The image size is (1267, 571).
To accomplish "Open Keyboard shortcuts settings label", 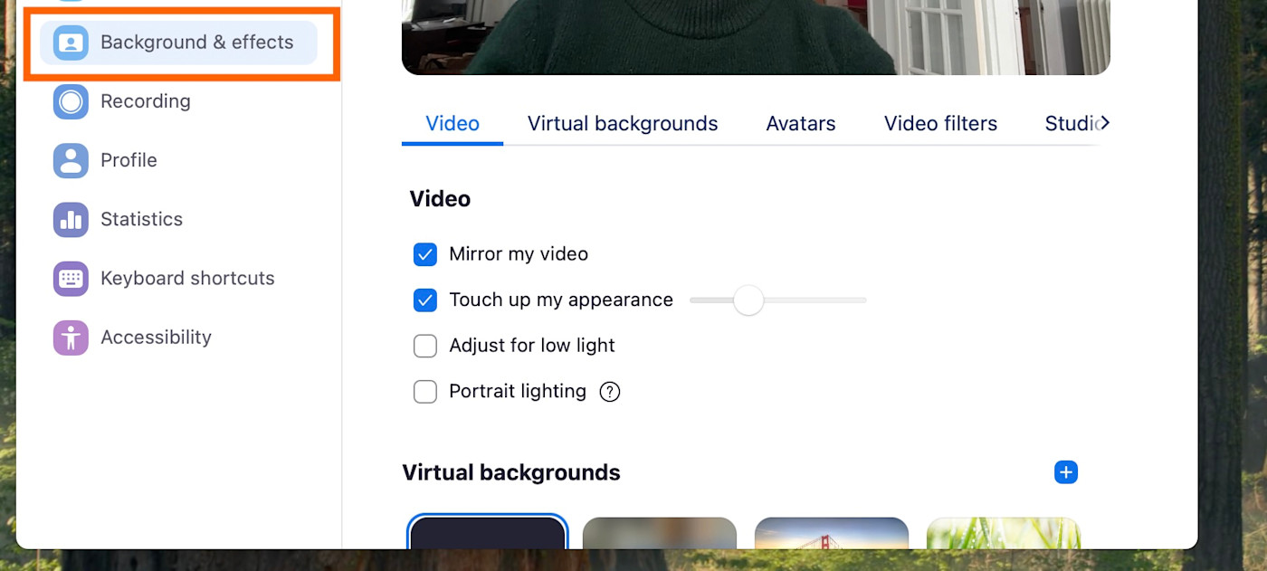I will 187,278.
